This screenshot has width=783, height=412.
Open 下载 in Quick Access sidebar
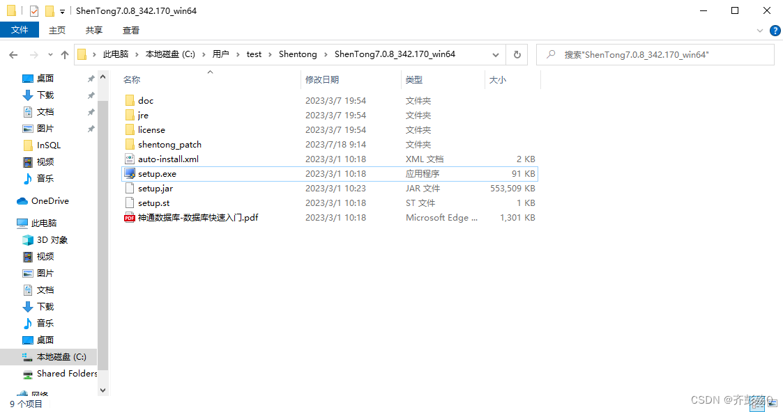[45, 95]
